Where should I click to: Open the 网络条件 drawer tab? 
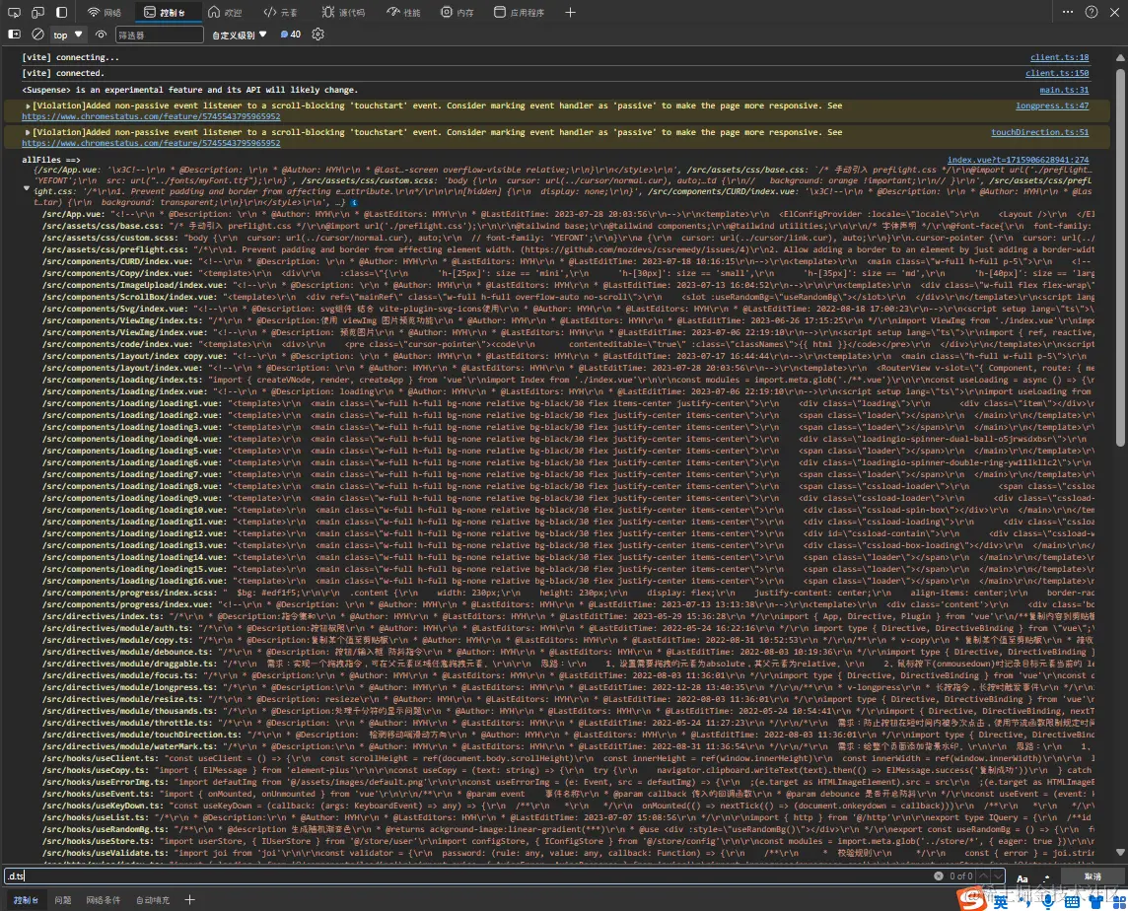(104, 900)
